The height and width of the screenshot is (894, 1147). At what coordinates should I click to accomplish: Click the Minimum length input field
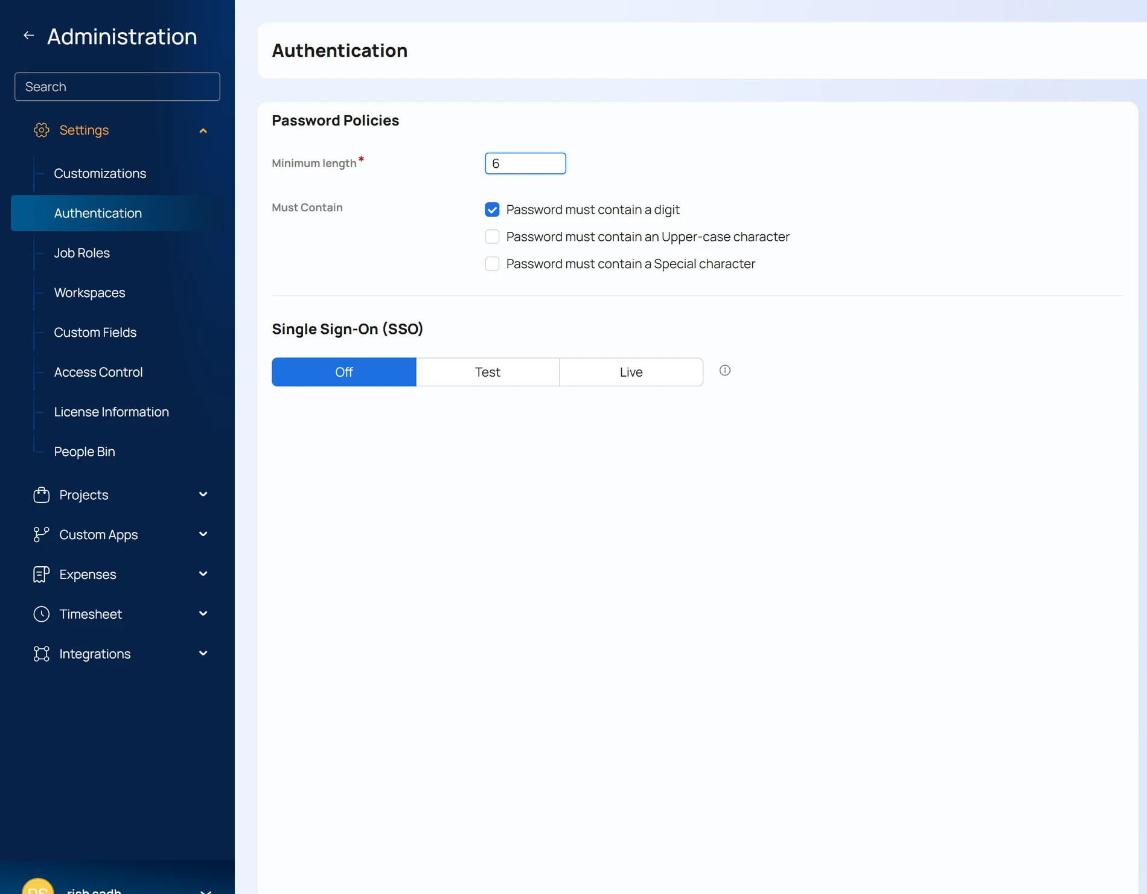pyautogui.click(x=525, y=164)
